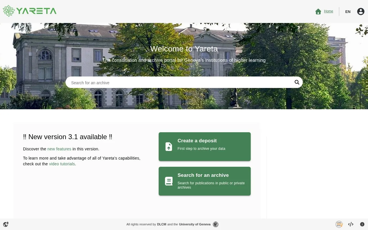The height and width of the screenshot is (230, 368).
Task: Click the Search for an archive card
Action: tap(205, 181)
